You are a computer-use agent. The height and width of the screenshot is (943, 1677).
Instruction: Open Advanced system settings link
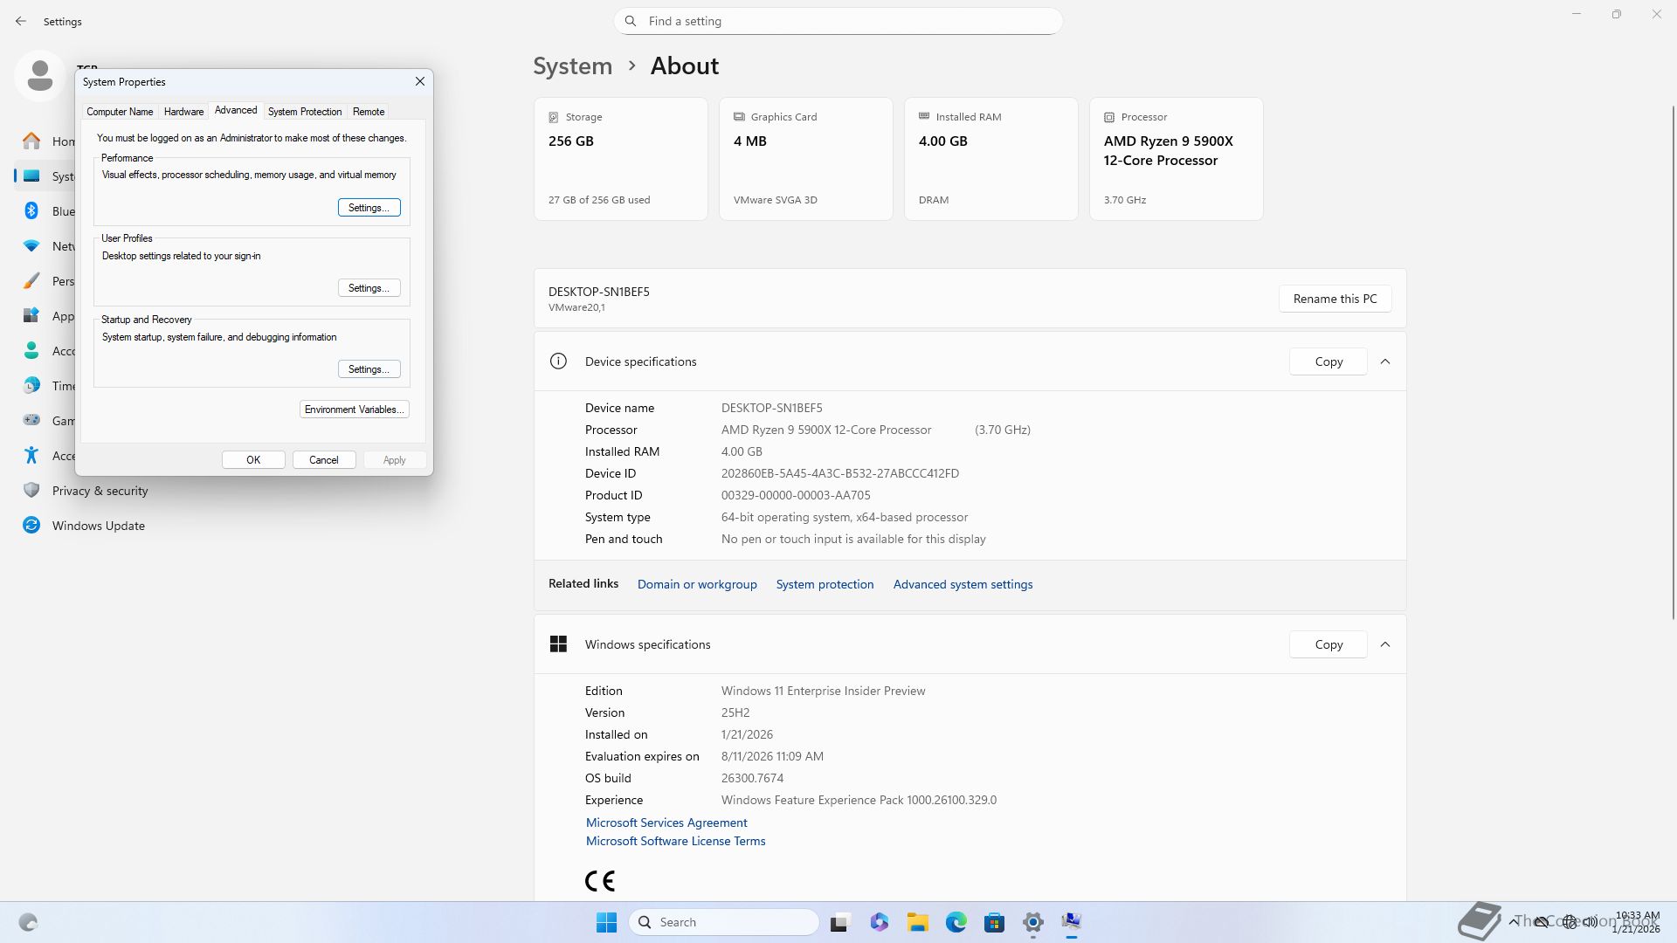coord(963,584)
